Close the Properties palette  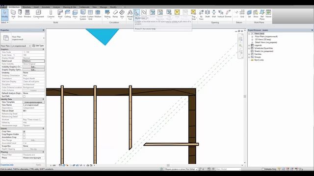[x=44, y=30]
